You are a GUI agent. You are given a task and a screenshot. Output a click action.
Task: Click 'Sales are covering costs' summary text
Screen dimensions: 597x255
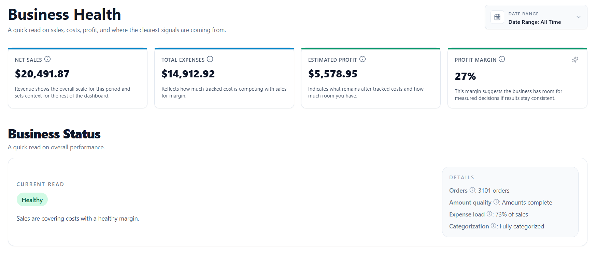[78, 219]
